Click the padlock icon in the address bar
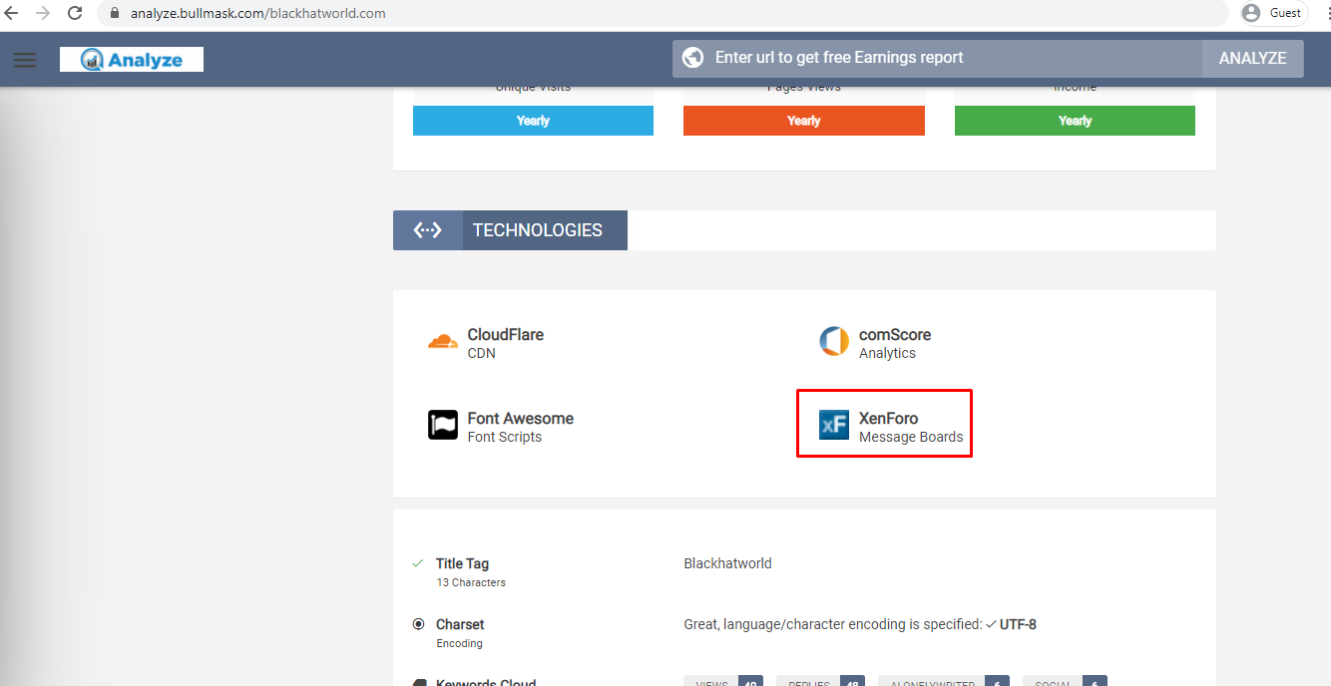The width and height of the screenshot is (1331, 686). click(113, 14)
